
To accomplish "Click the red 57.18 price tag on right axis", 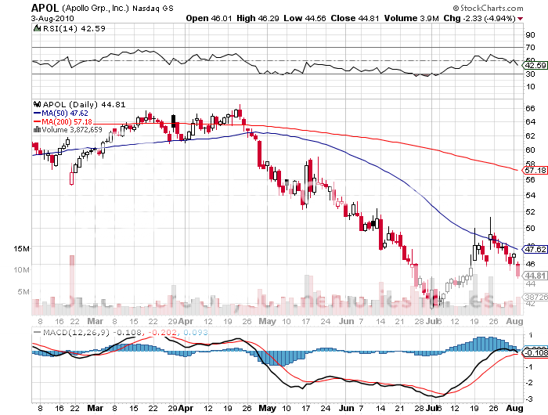I will 534,170.
